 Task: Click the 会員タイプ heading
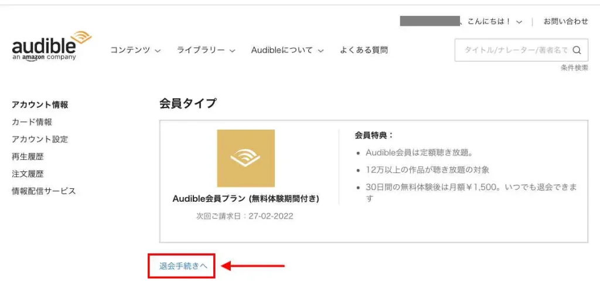(x=187, y=104)
